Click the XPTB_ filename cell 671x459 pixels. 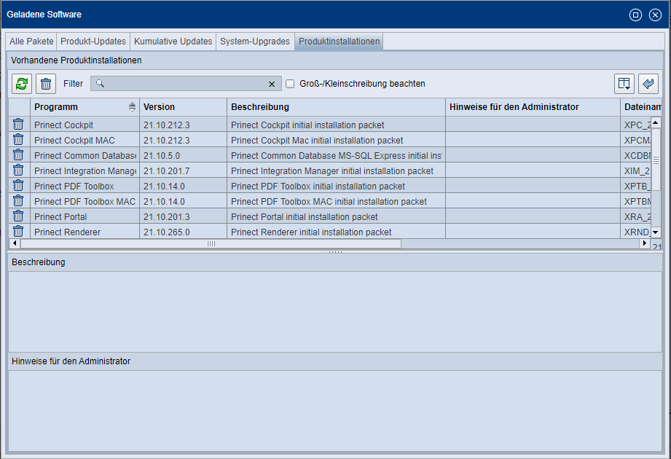(x=636, y=187)
